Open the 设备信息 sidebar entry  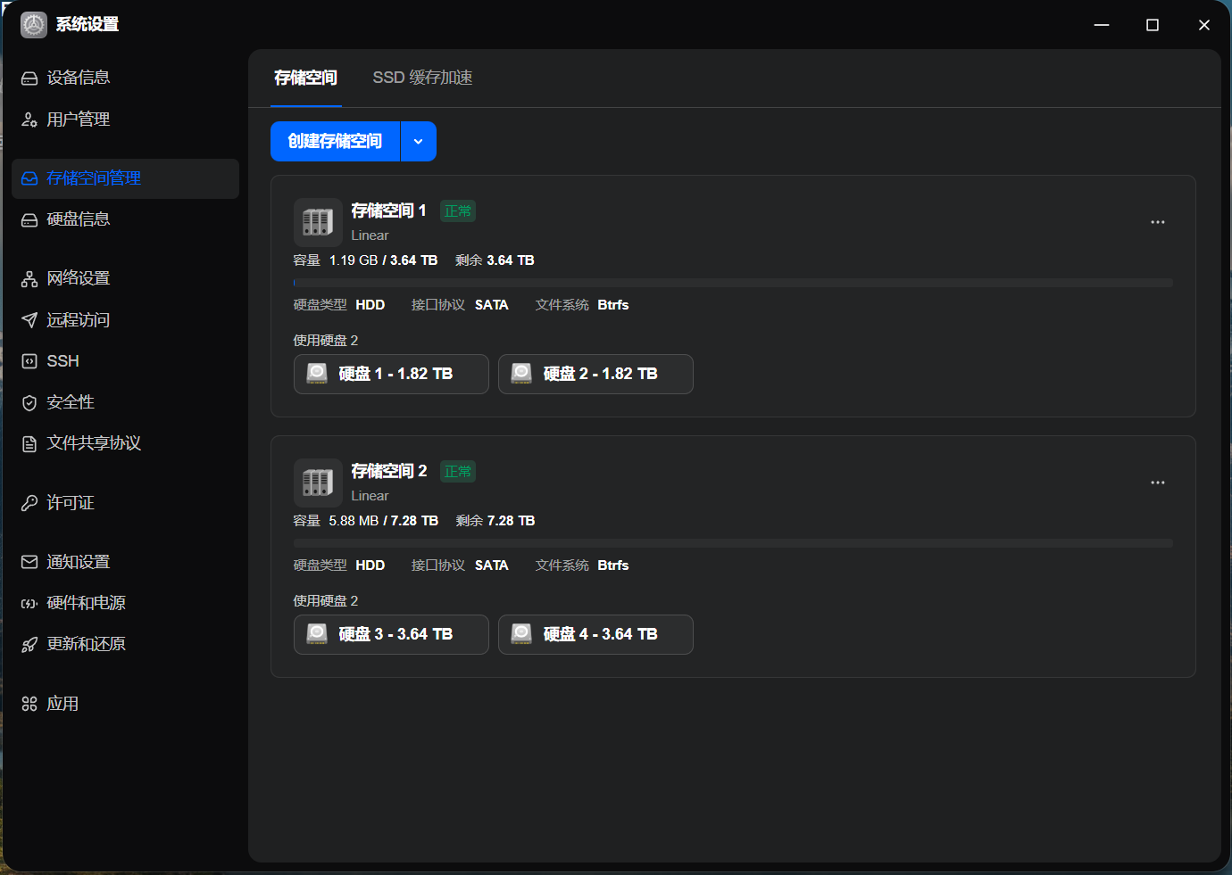125,78
